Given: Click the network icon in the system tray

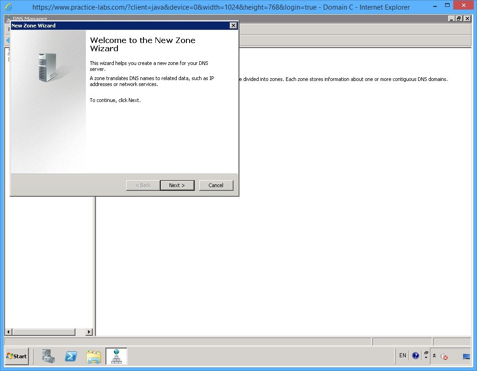Looking at the screenshot, I should point(466,356).
